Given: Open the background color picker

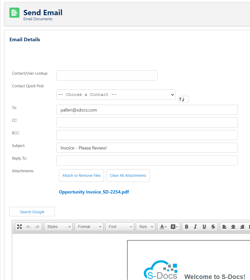Looking at the screenshot, I should [x=174, y=227].
